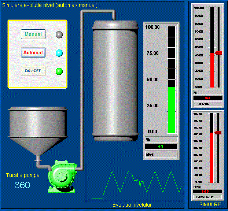Click the level value field showing 43
228x211 pixels.
pos(161,147)
